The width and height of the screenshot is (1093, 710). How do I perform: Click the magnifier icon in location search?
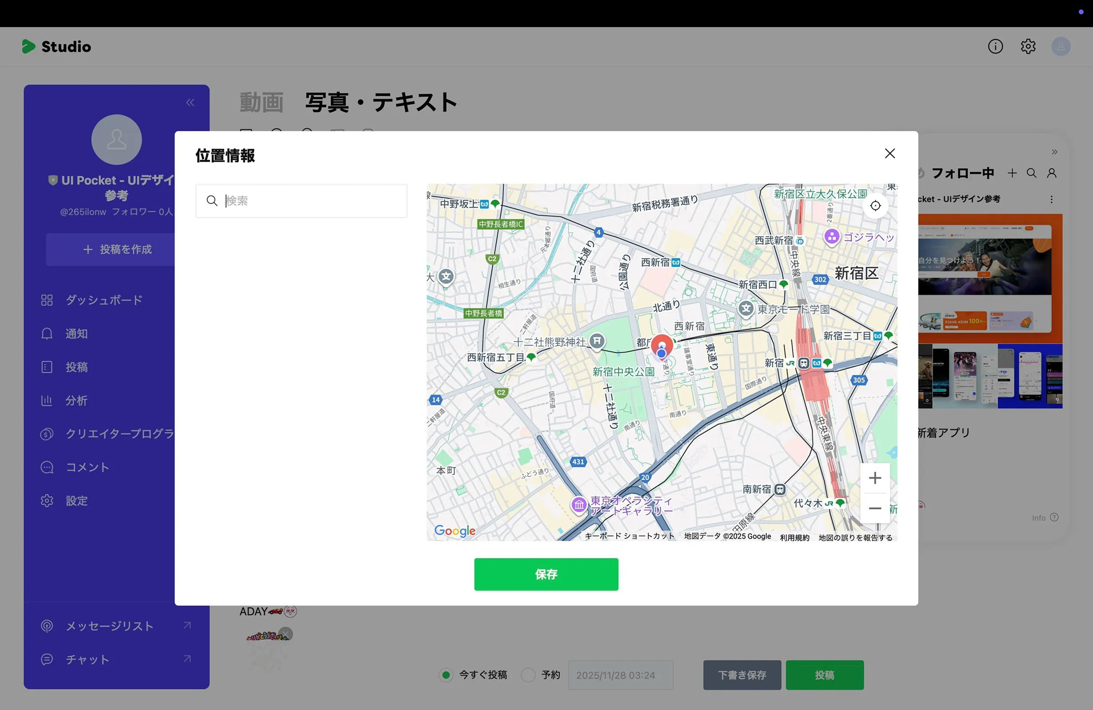[211, 201]
